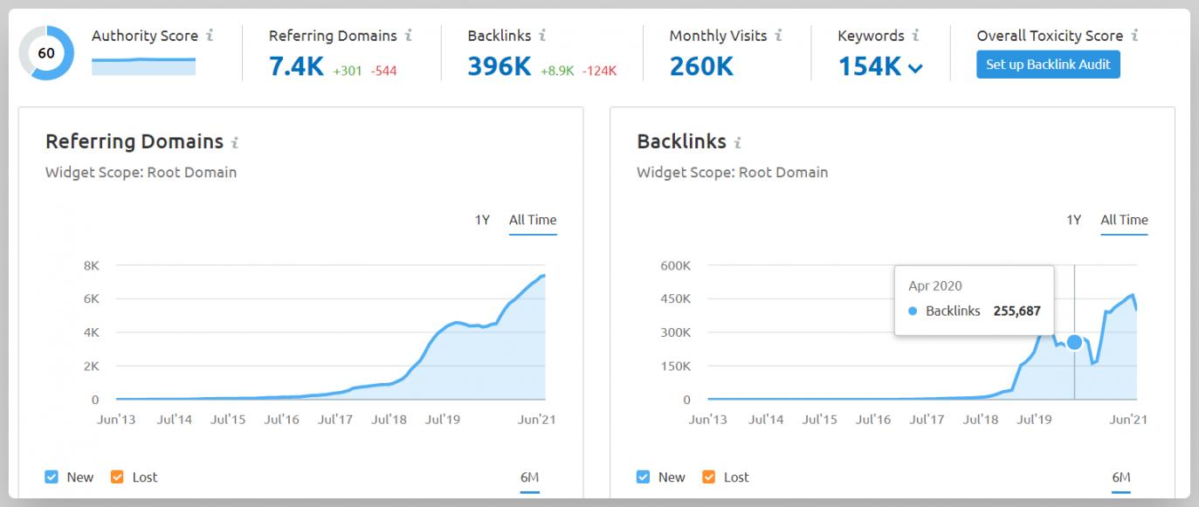Click info icon next to Authority Score
1199x507 pixels.
pyautogui.click(x=210, y=36)
